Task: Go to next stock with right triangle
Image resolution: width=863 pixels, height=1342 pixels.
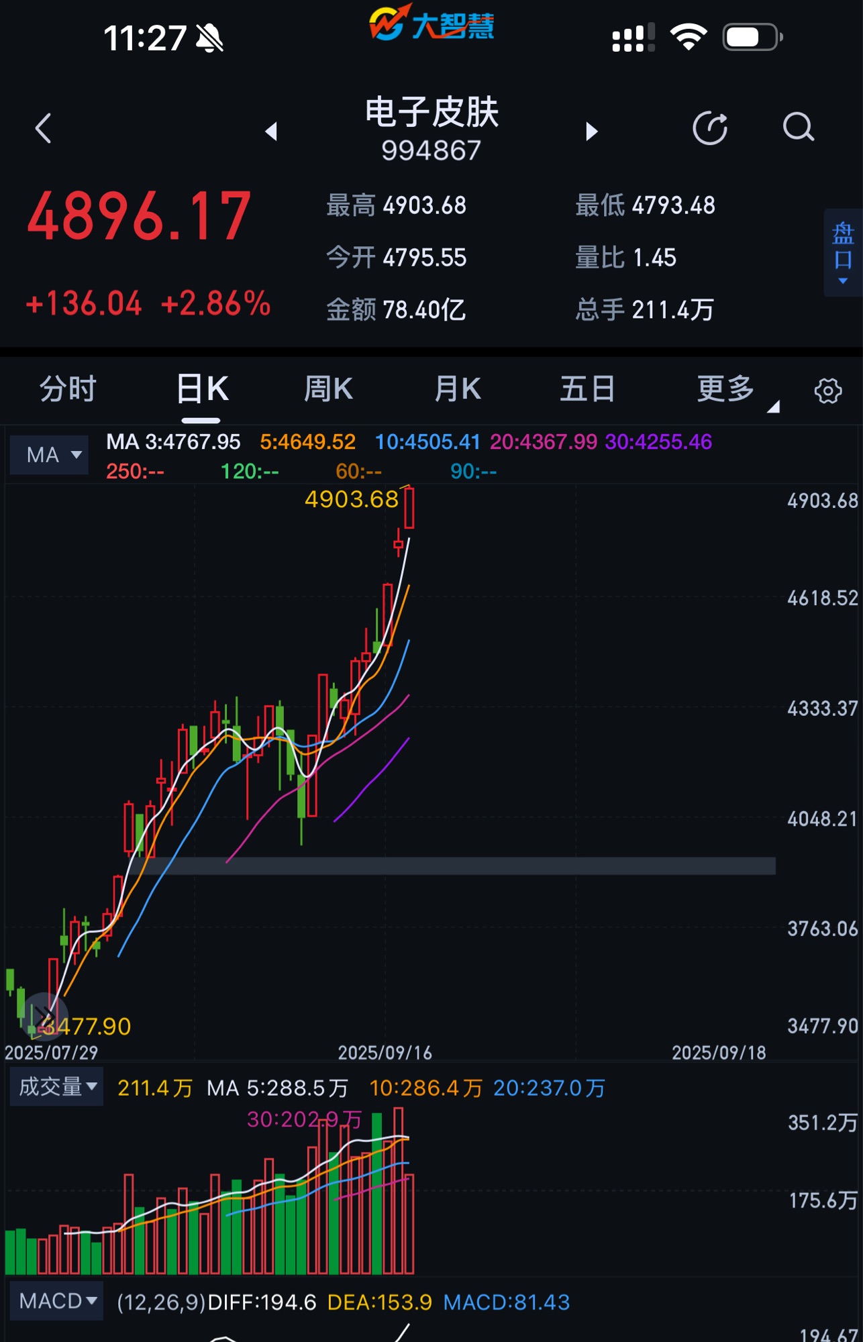Action: pos(591,131)
